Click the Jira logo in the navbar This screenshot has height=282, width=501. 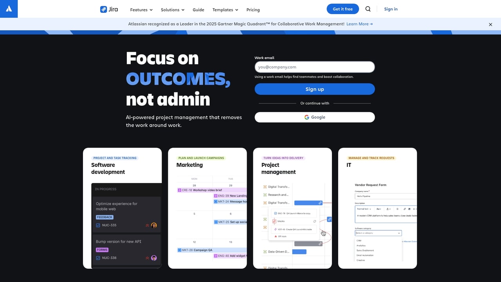pos(108,9)
